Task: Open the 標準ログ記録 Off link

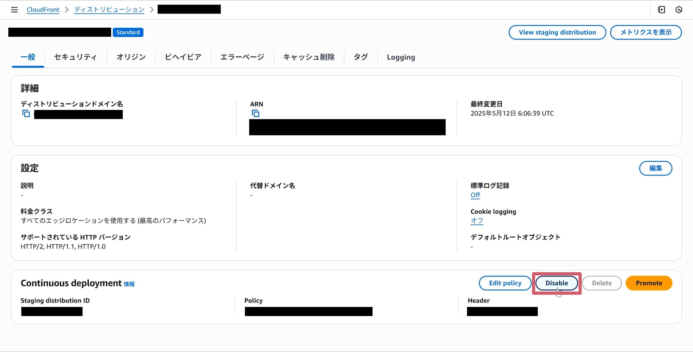Action: 475,195
